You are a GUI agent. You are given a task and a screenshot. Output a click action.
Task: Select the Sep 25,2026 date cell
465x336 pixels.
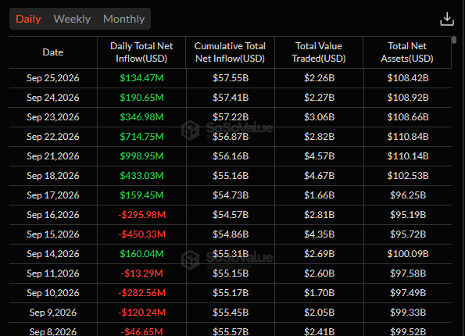53,78
